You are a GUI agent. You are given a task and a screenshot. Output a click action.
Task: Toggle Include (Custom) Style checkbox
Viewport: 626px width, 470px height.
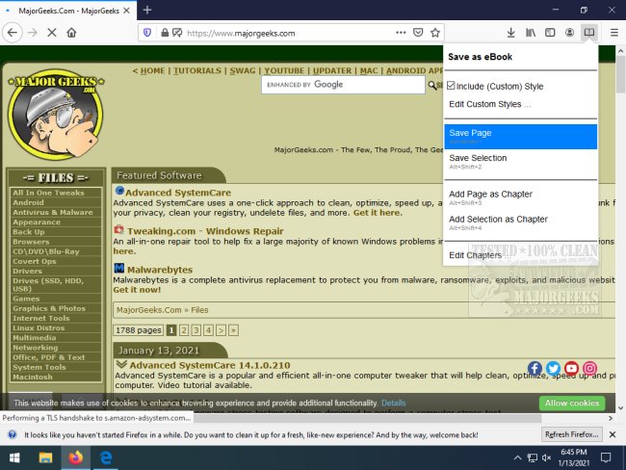(451, 86)
